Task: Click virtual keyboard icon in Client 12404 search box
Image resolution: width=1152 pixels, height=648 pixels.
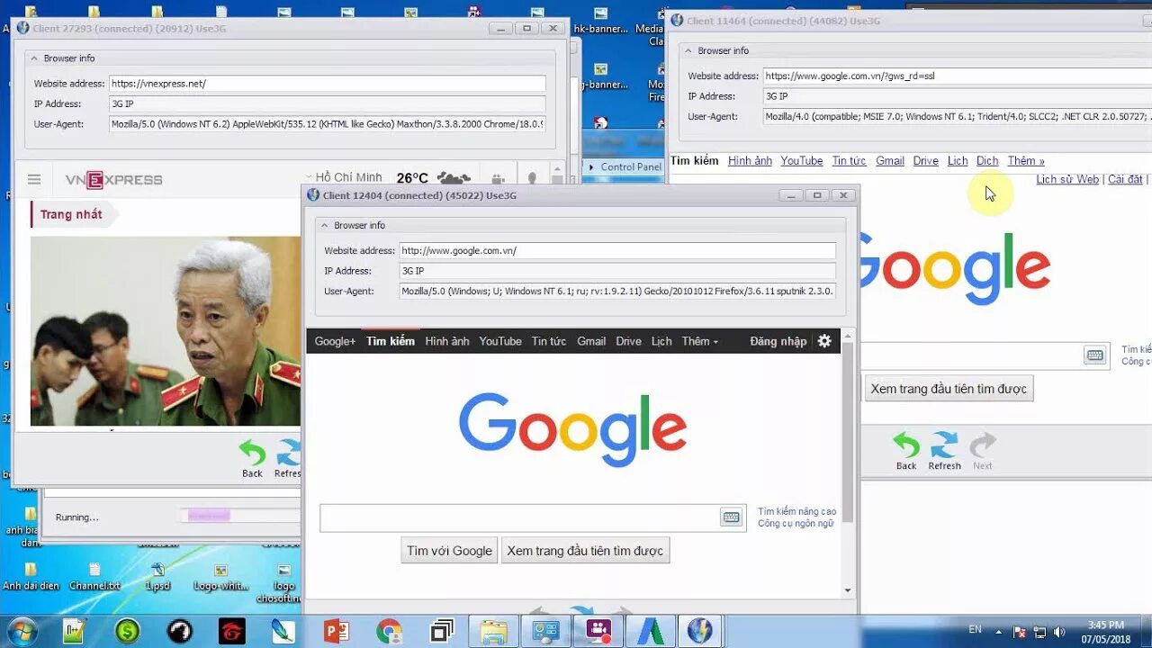Action: point(731,517)
